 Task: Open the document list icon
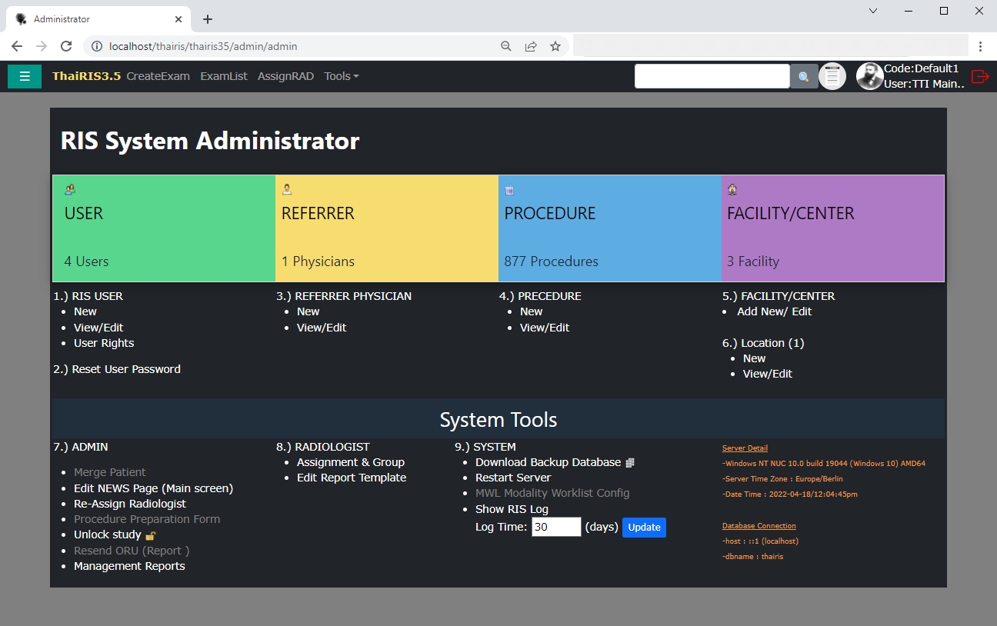coord(832,76)
